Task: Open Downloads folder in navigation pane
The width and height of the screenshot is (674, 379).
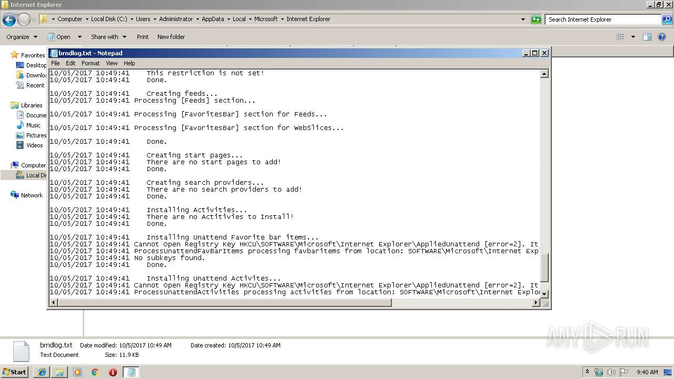Action: 31,75
